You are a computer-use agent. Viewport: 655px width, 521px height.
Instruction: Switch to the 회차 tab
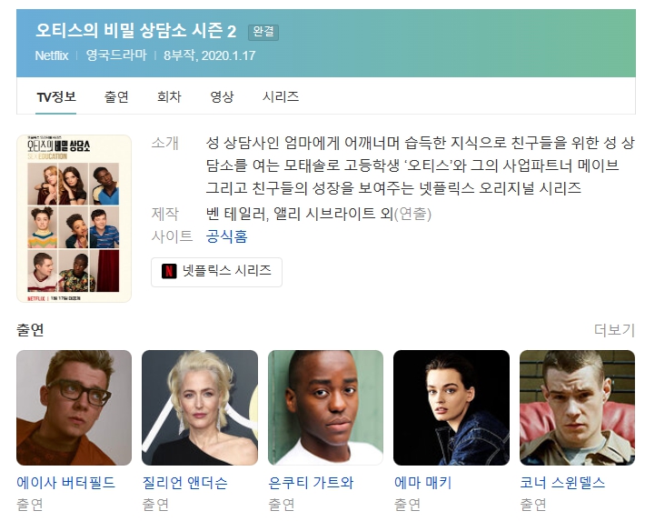pyautogui.click(x=169, y=97)
